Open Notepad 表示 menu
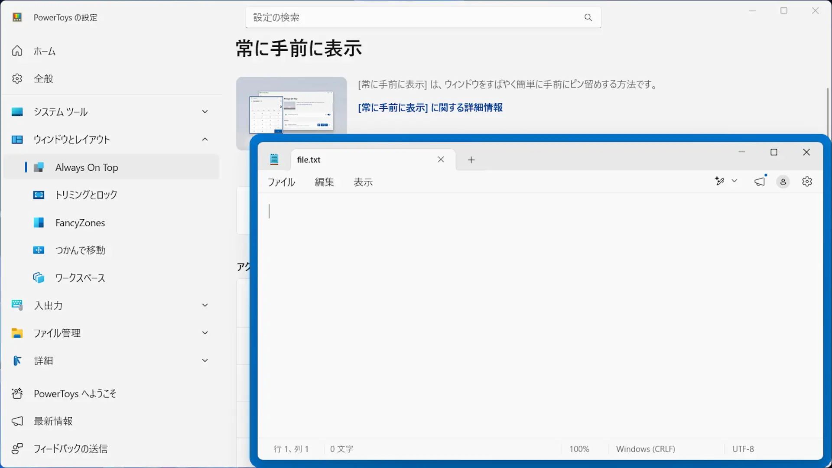The width and height of the screenshot is (832, 468). pos(363,182)
